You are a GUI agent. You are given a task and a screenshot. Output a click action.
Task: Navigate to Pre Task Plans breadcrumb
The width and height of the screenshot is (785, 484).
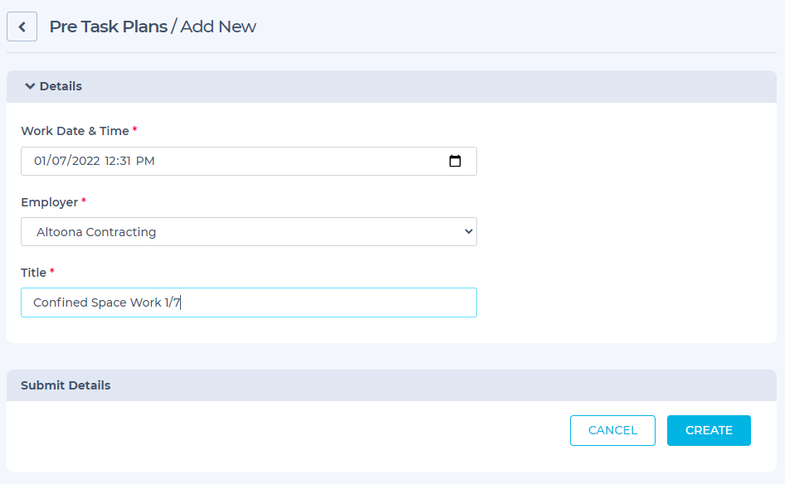(x=108, y=27)
